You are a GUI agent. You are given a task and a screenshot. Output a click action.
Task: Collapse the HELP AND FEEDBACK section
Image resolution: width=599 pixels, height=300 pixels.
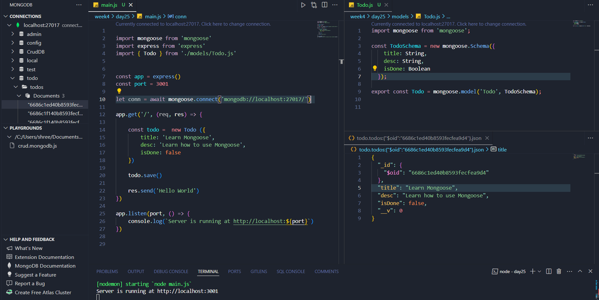[5, 239]
